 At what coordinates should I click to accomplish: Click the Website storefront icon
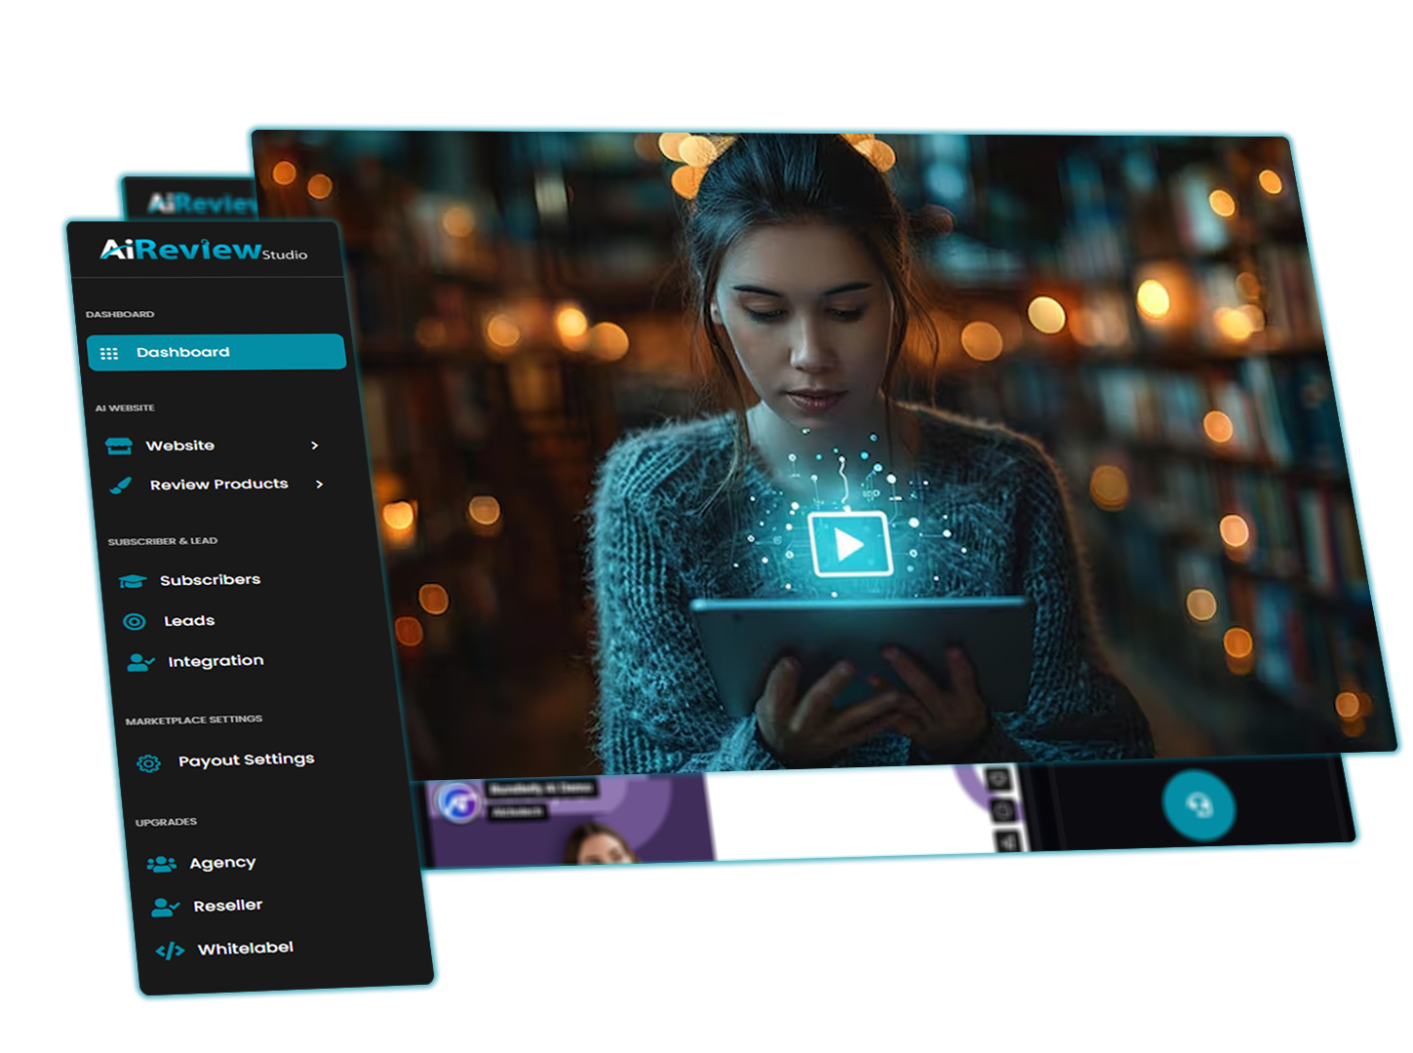coord(119,447)
